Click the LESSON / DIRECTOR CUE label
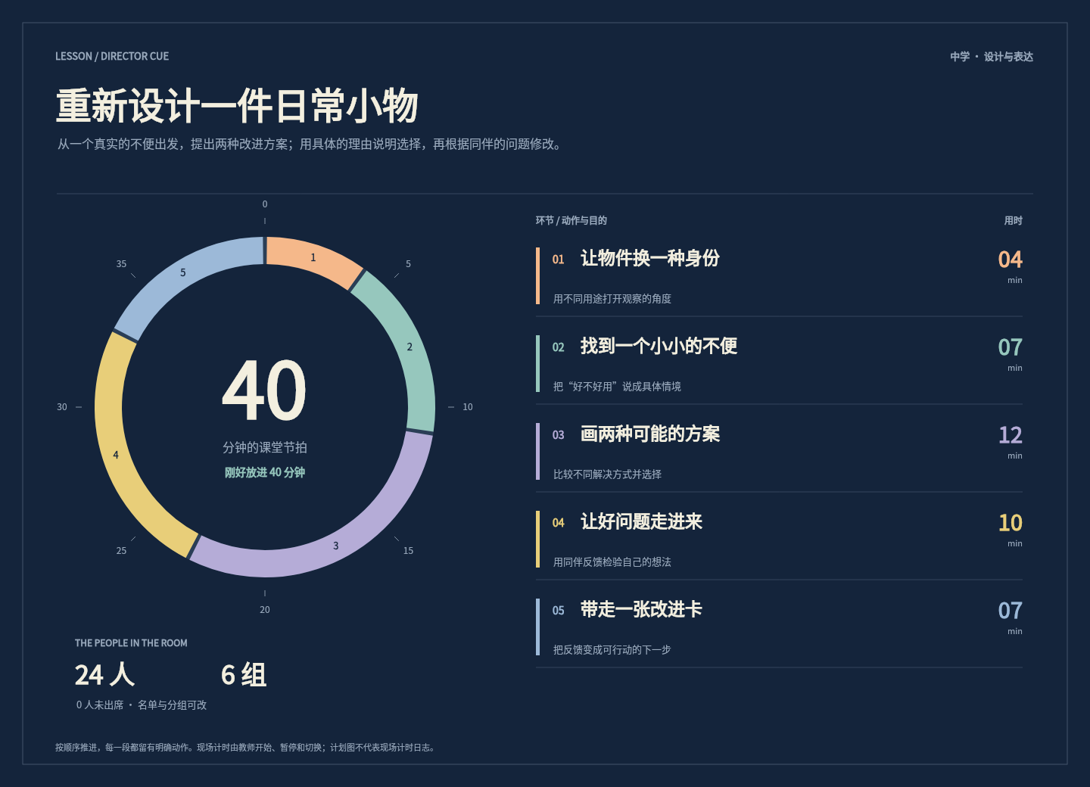Viewport: 1090px width, 787px height. (112, 57)
